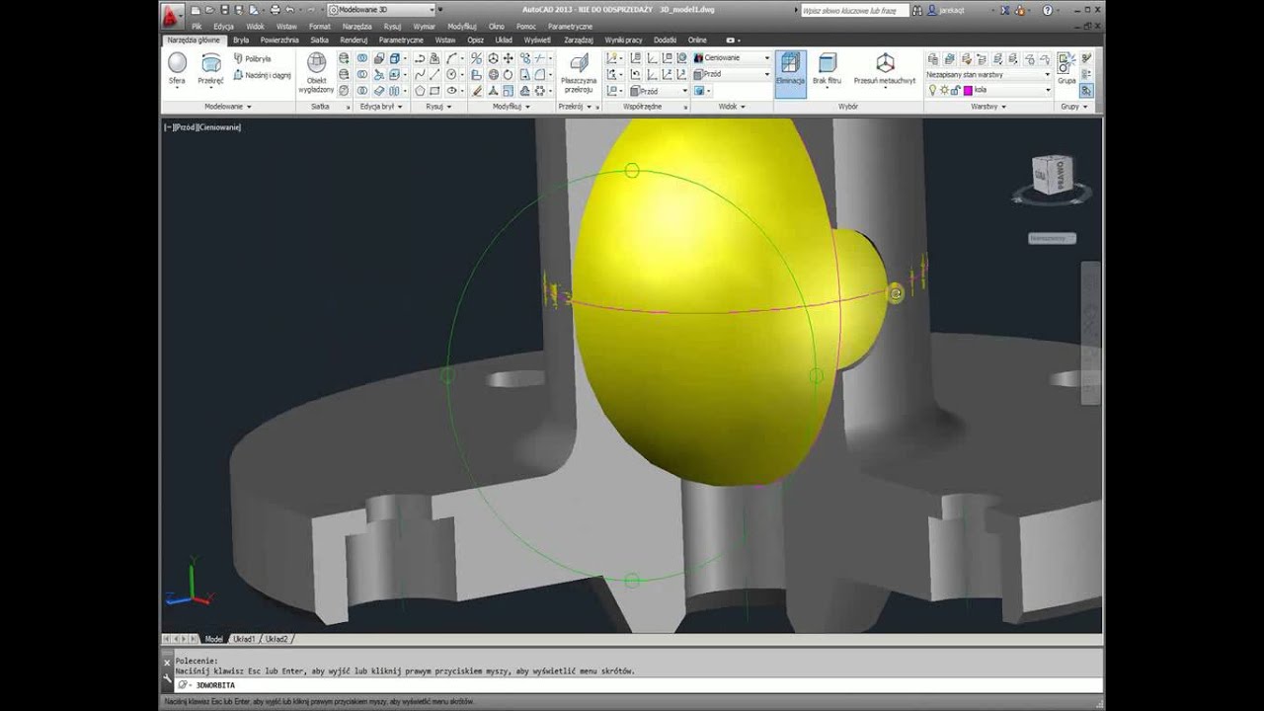
Task: Select the Move tool in Modyfikuj panel
Action: (x=509, y=59)
